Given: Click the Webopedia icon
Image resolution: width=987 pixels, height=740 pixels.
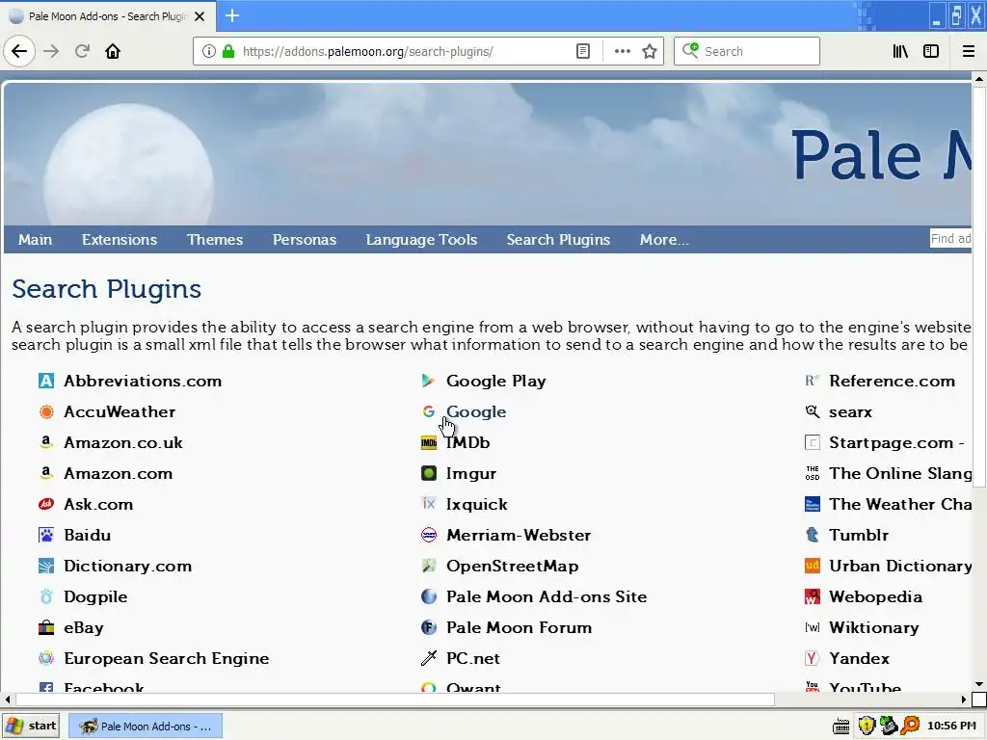Looking at the screenshot, I should [x=812, y=596].
